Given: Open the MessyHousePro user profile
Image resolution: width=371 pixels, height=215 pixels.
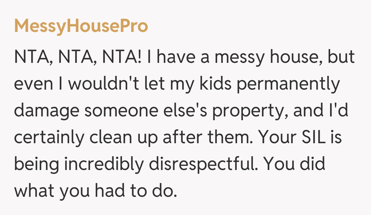Looking at the screenshot, I should [81, 26].
